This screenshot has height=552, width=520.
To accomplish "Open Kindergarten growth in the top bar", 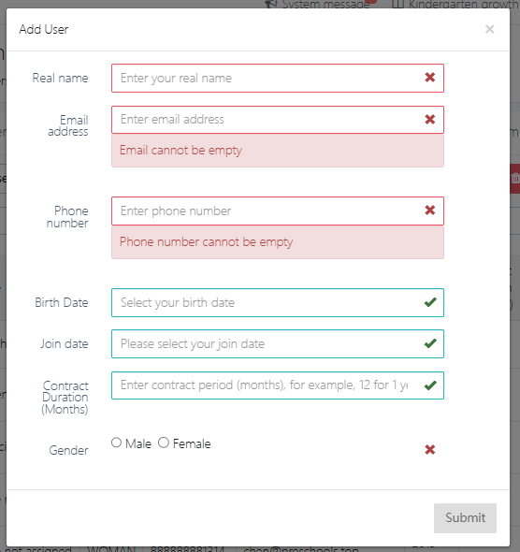I will pyautogui.click(x=455, y=4).
